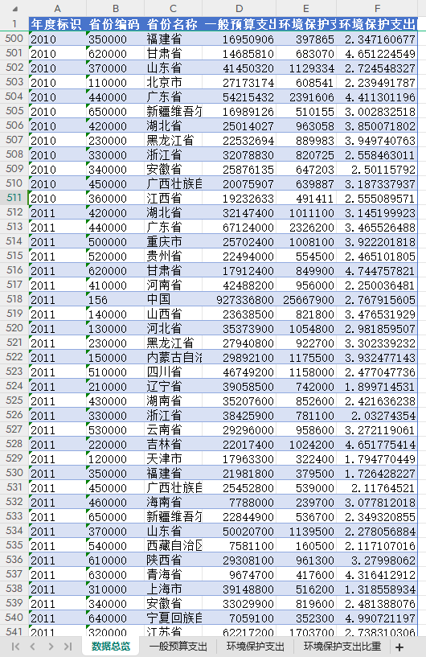
Task: Select column F header
Action: pyautogui.click(x=377, y=8)
